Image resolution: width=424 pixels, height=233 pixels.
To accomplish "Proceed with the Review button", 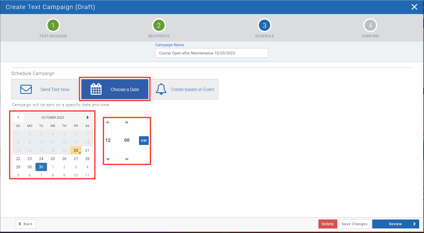I will tap(396, 224).
